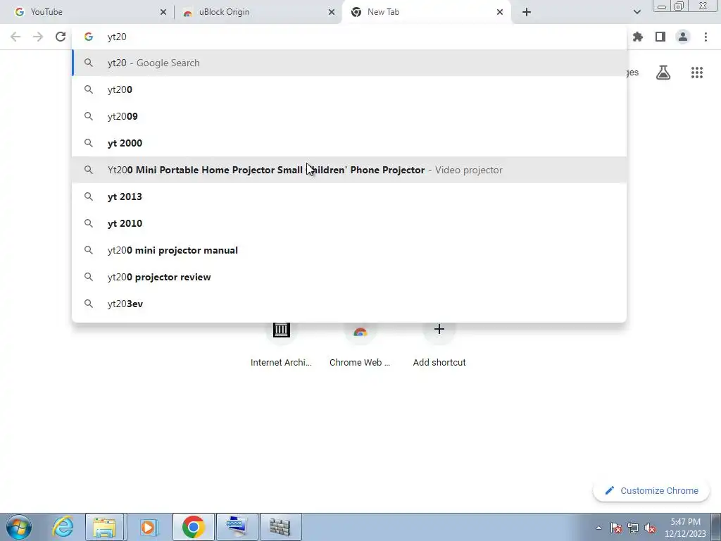Open Windows Explorer folder on taskbar
Viewport: 721px width, 541px height.
[104, 527]
